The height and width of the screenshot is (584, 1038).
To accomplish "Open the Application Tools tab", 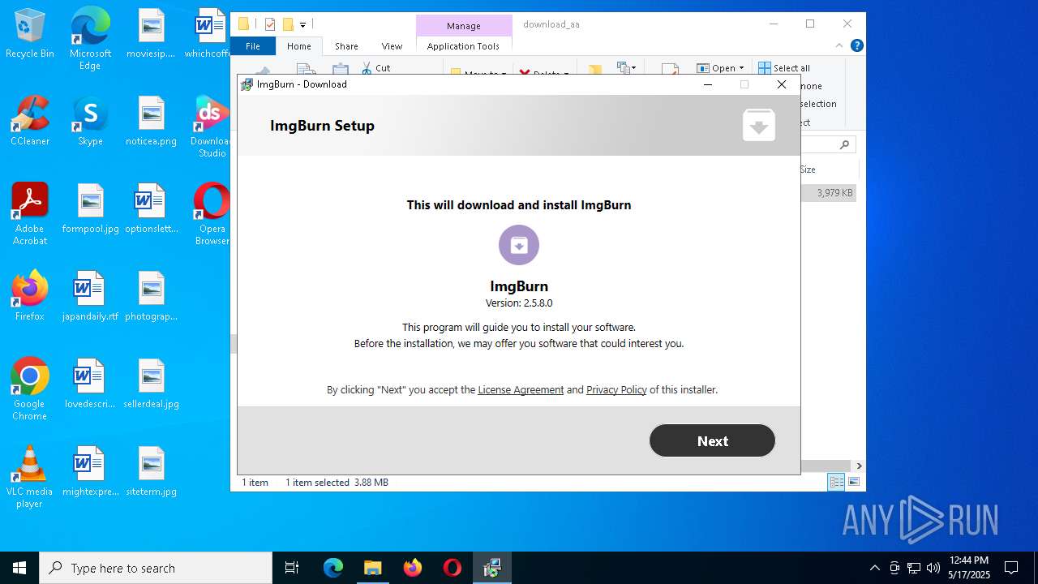I will (x=463, y=46).
